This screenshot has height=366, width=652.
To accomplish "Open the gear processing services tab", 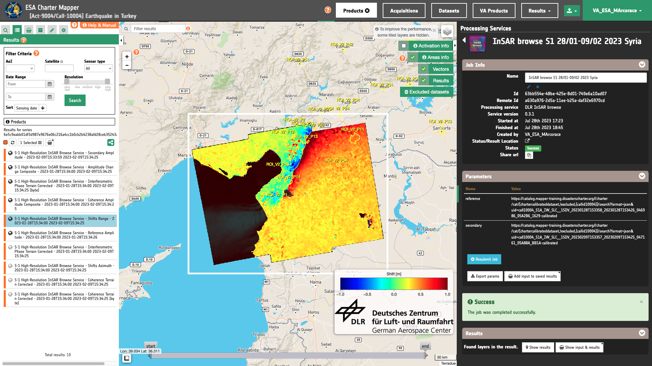I will [x=64, y=30].
